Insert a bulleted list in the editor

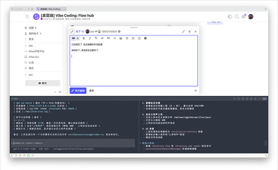pyautogui.click(x=127, y=38)
